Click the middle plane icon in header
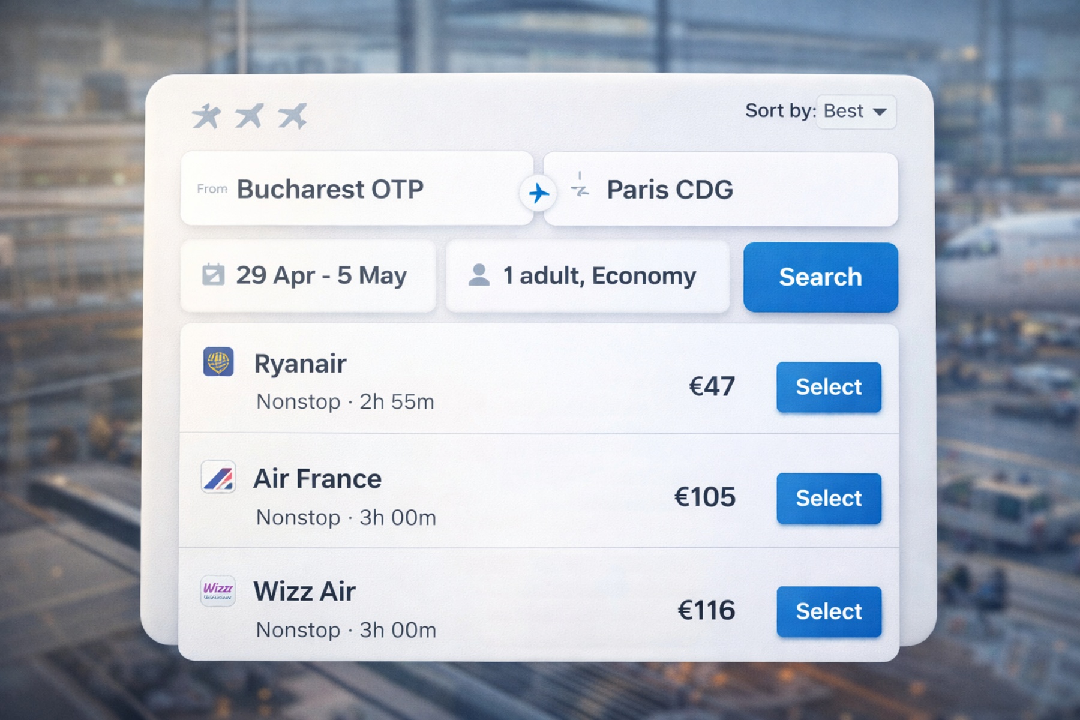This screenshot has width=1080, height=720. pyautogui.click(x=249, y=116)
